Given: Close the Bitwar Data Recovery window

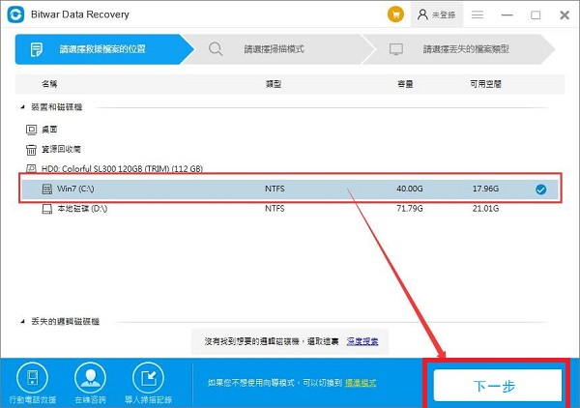Looking at the screenshot, I should point(565,15).
